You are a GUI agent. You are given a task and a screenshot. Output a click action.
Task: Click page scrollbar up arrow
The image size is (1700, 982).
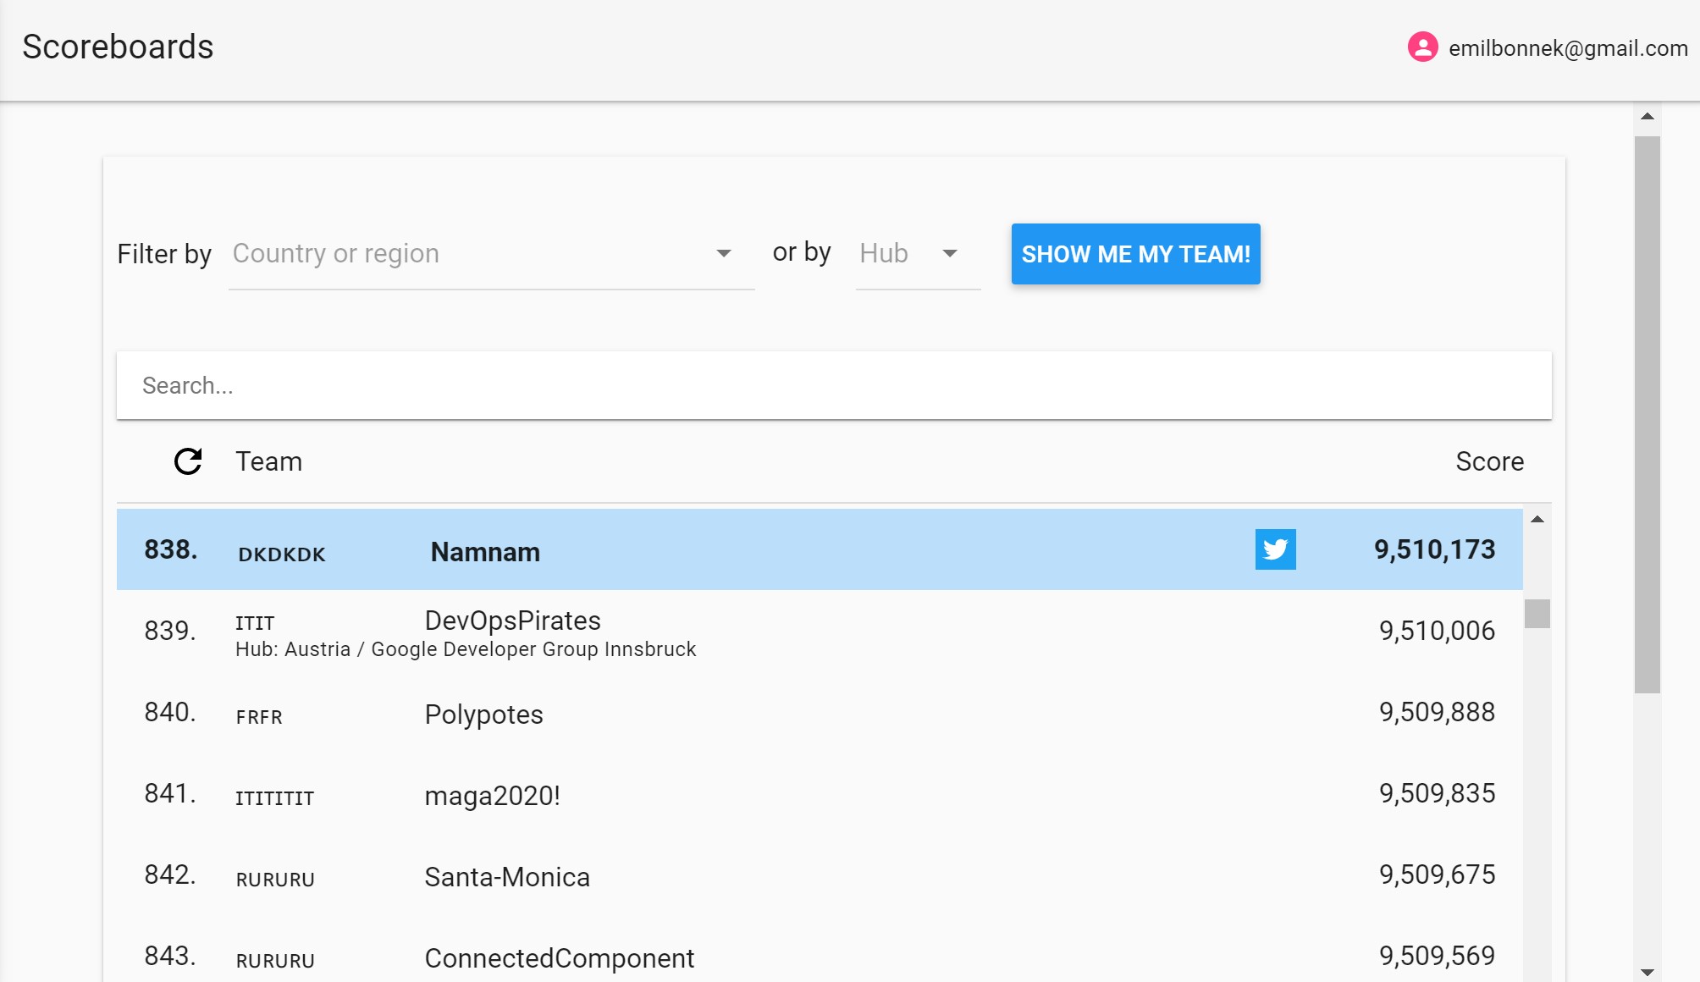point(1647,117)
